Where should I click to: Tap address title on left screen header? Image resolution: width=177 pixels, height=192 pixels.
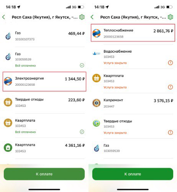click(x=45, y=17)
